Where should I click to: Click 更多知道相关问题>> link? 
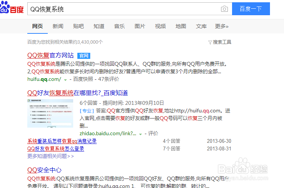tap(50, 156)
